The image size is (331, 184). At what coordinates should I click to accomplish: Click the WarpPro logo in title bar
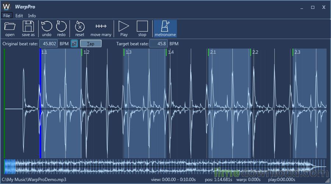(7, 7)
